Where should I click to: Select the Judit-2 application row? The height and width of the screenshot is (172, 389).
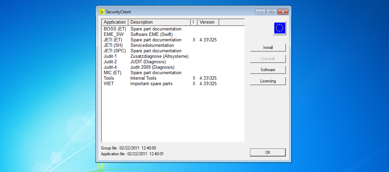pos(173,62)
